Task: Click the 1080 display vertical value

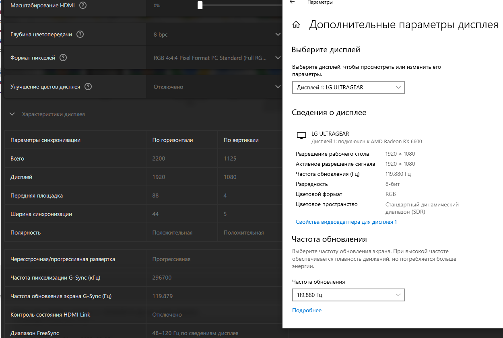Action: [230, 177]
